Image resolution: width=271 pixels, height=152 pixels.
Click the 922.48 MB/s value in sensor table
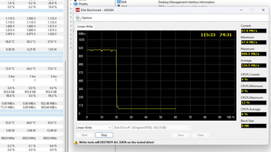pyautogui.click(x=49, y=104)
